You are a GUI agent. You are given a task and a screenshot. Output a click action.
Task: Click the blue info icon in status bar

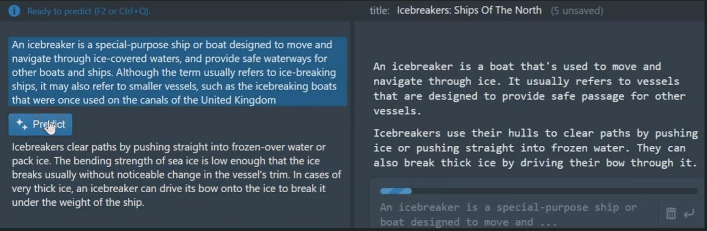(x=14, y=11)
